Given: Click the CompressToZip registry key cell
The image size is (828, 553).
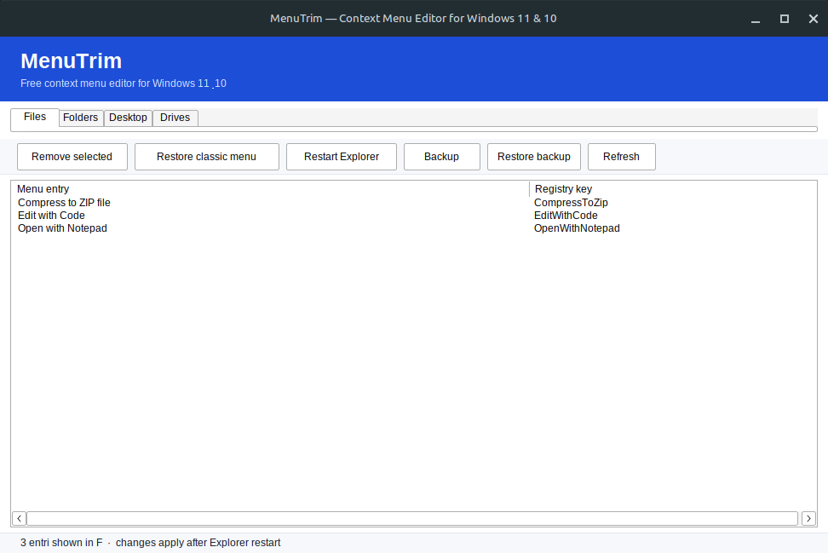Looking at the screenshot, I should (x=571, y=203).
